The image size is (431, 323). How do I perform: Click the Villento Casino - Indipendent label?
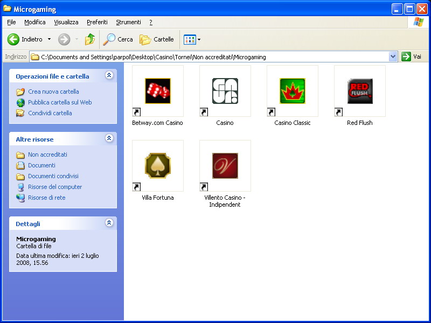pyautogui.click(x=225, y=201)
